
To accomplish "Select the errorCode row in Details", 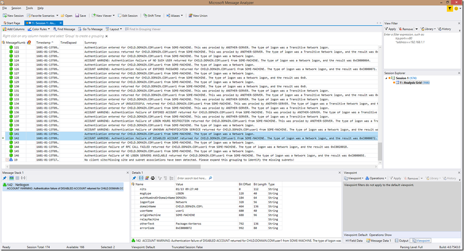I will 207,228.
